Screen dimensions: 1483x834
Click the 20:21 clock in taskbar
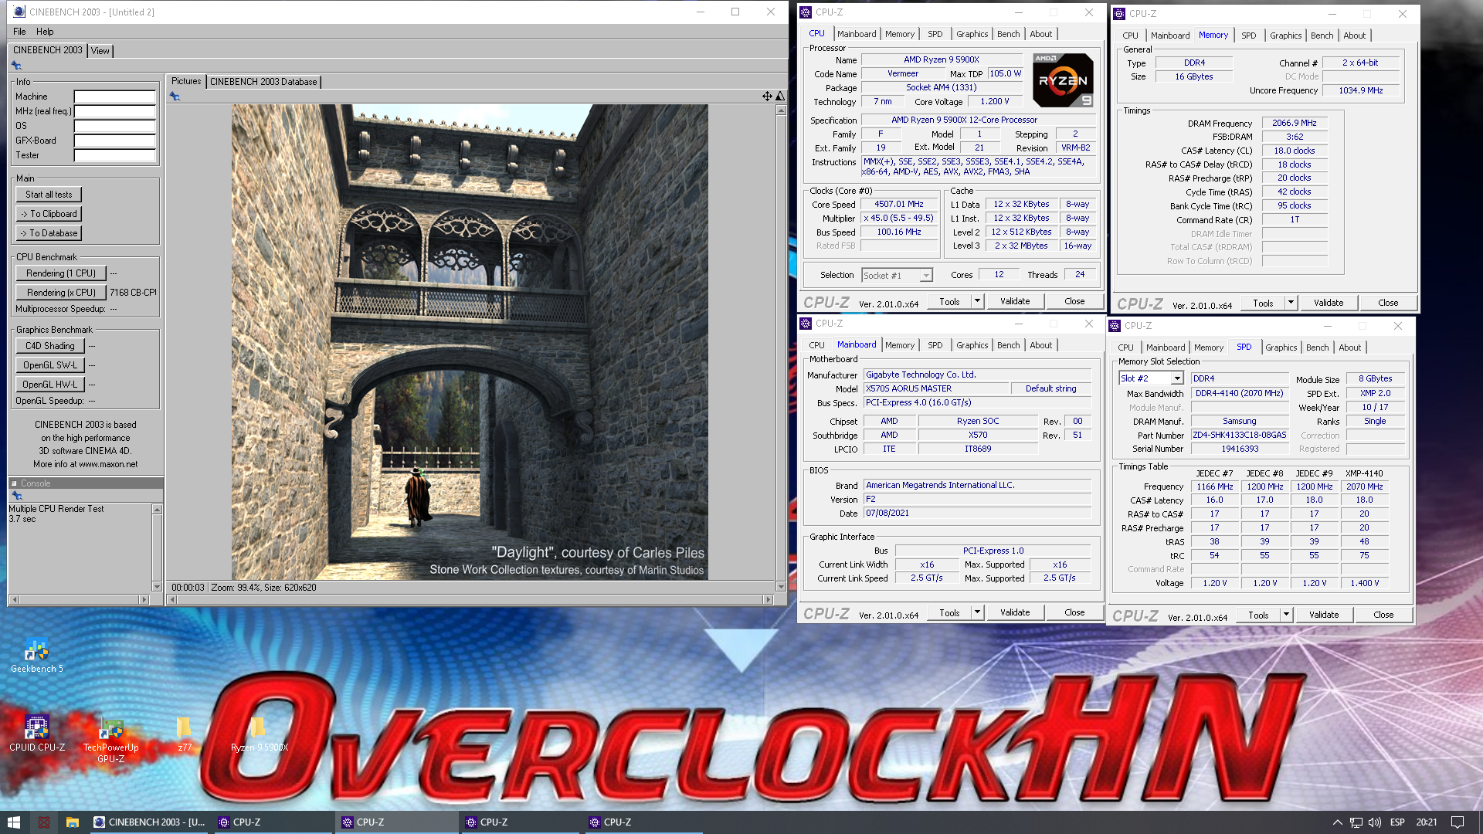pyautogui.click(x=1427, y=822)
